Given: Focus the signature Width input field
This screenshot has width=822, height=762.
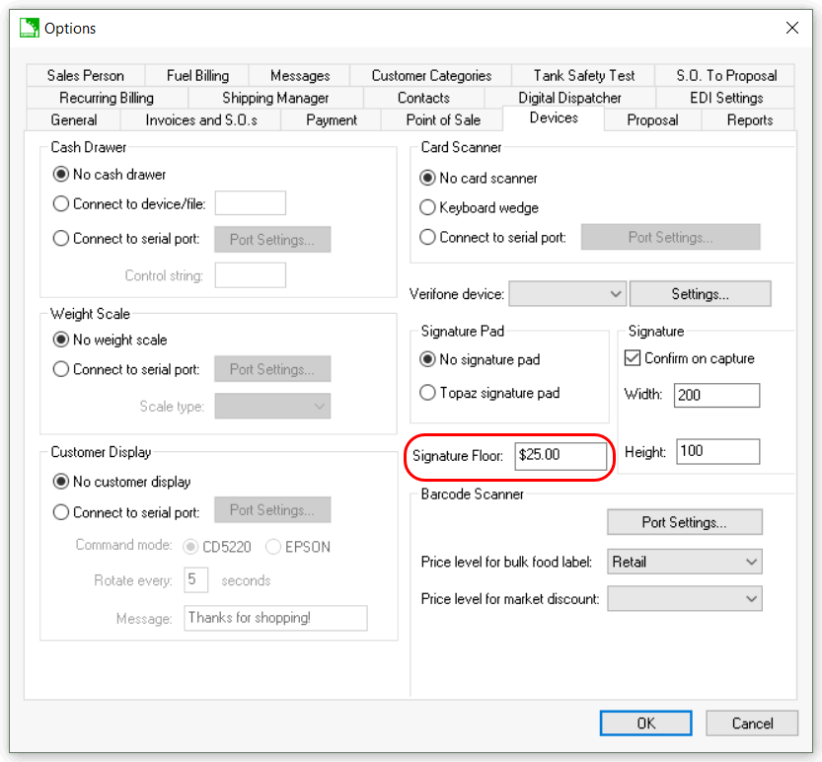Looking at the screenshot, I should tap(716, 395).
